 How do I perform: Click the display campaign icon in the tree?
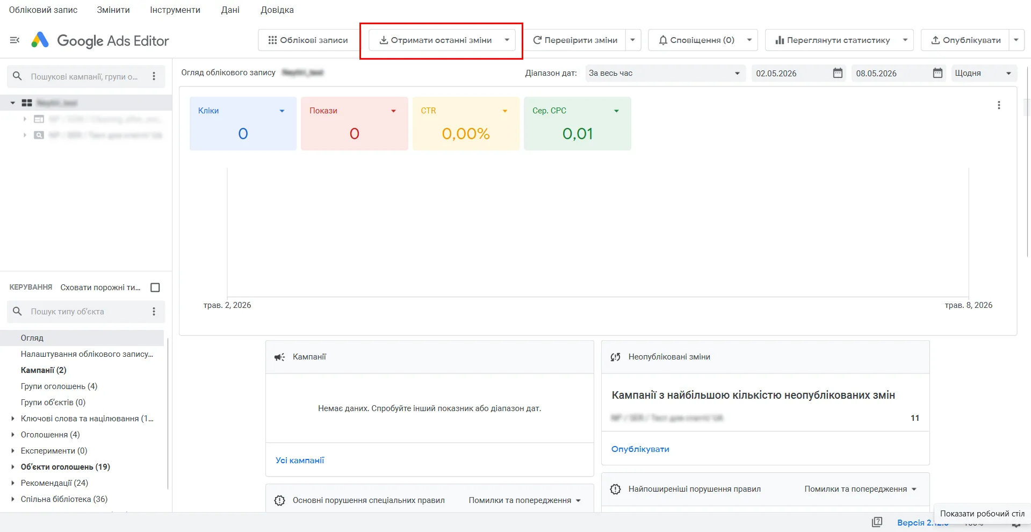(x=39, y=119)
